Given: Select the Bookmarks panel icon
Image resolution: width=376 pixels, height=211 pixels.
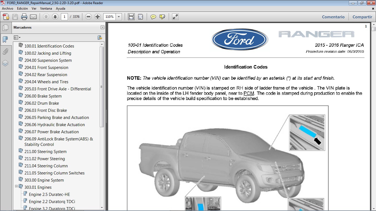Looking at the screenshot, I should click(x=6, y=39).
